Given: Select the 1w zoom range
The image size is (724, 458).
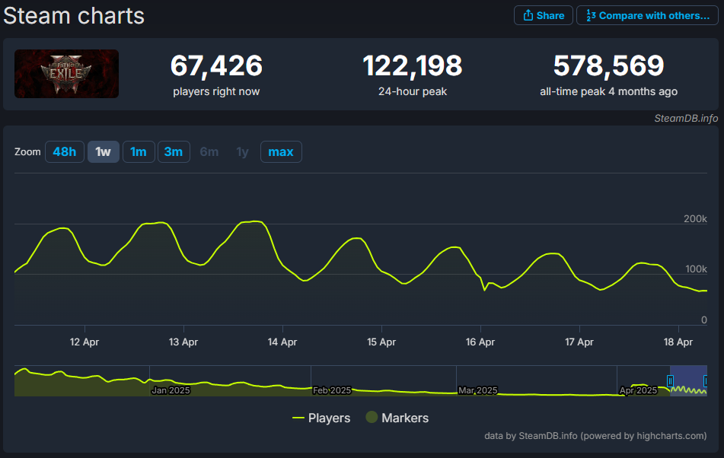Looking at the screenshot, I should pos(104,151).
